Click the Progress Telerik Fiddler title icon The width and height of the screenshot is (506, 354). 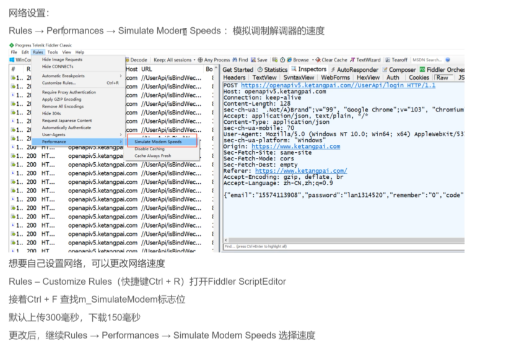tap(12, 45)
